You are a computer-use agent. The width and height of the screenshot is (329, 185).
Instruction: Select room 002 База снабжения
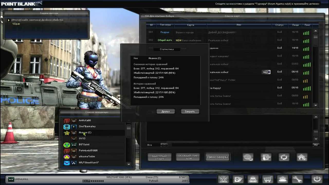click(x=229, y=40)
